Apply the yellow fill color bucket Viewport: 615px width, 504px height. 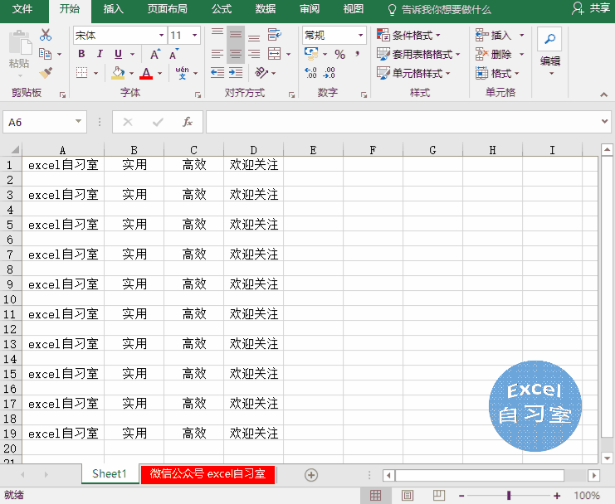tap(118, 73)
